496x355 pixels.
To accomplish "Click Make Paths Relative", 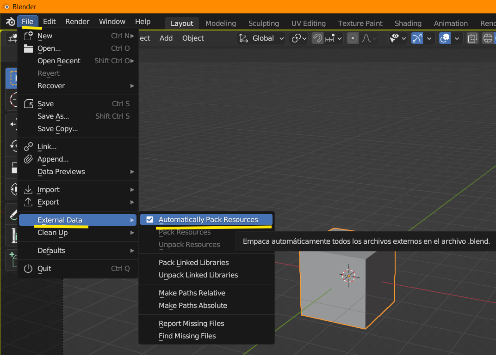I will (x=206, y=293).
